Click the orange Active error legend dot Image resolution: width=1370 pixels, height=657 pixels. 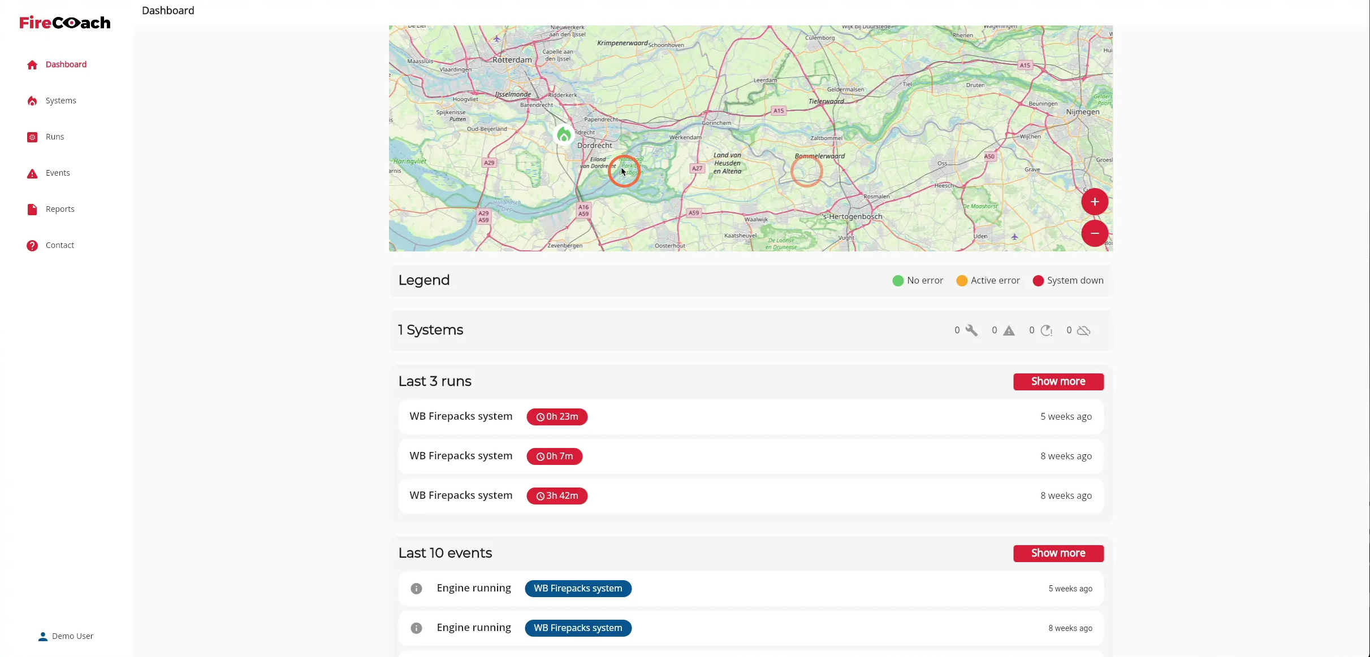pyautogui.click(x=962, y=281)
